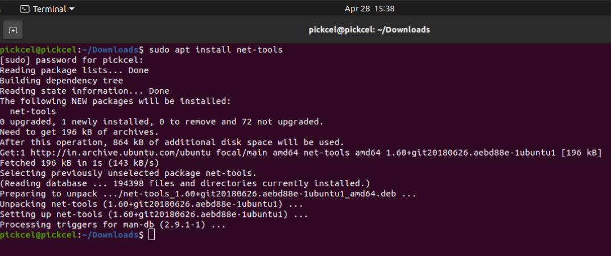Click the pickcel@pickcel: ~/Downloads window title

point(369,30)
